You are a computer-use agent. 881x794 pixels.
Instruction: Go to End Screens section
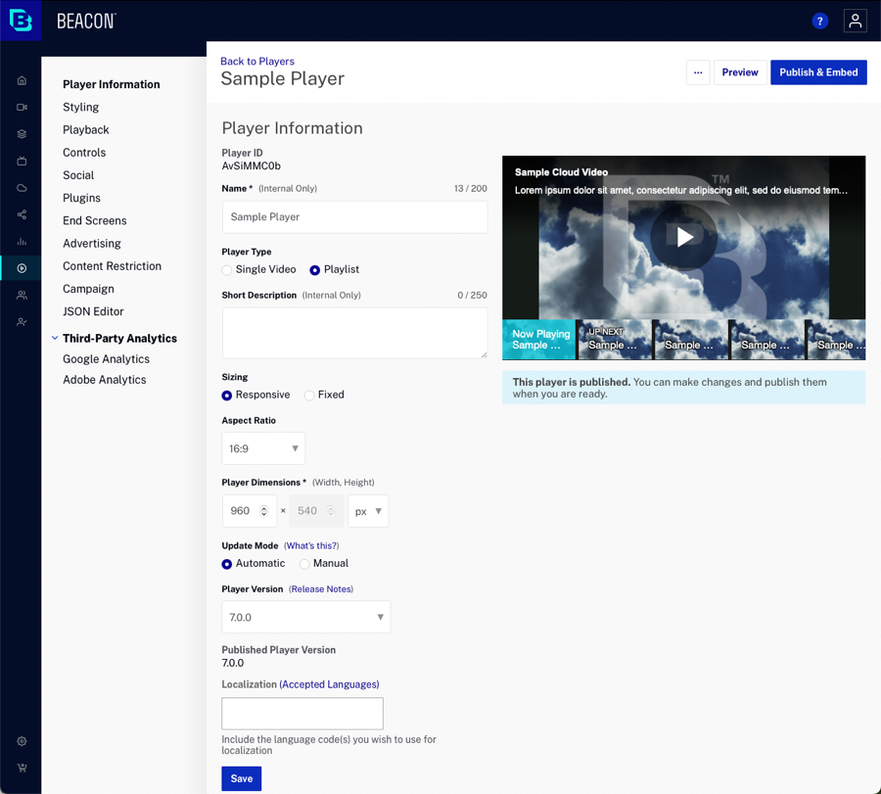[x=95, y=221]
